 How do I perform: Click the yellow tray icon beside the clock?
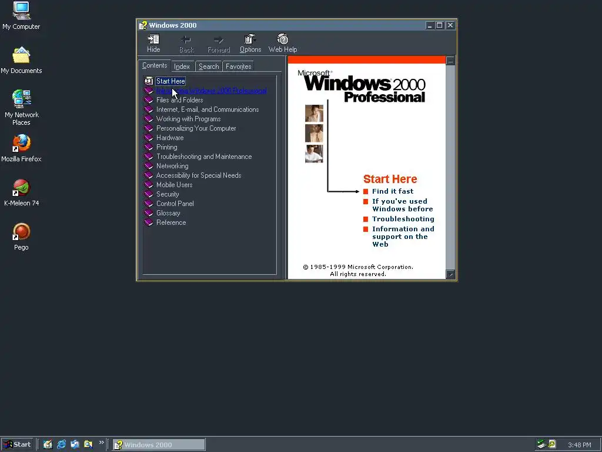point(552,444)
